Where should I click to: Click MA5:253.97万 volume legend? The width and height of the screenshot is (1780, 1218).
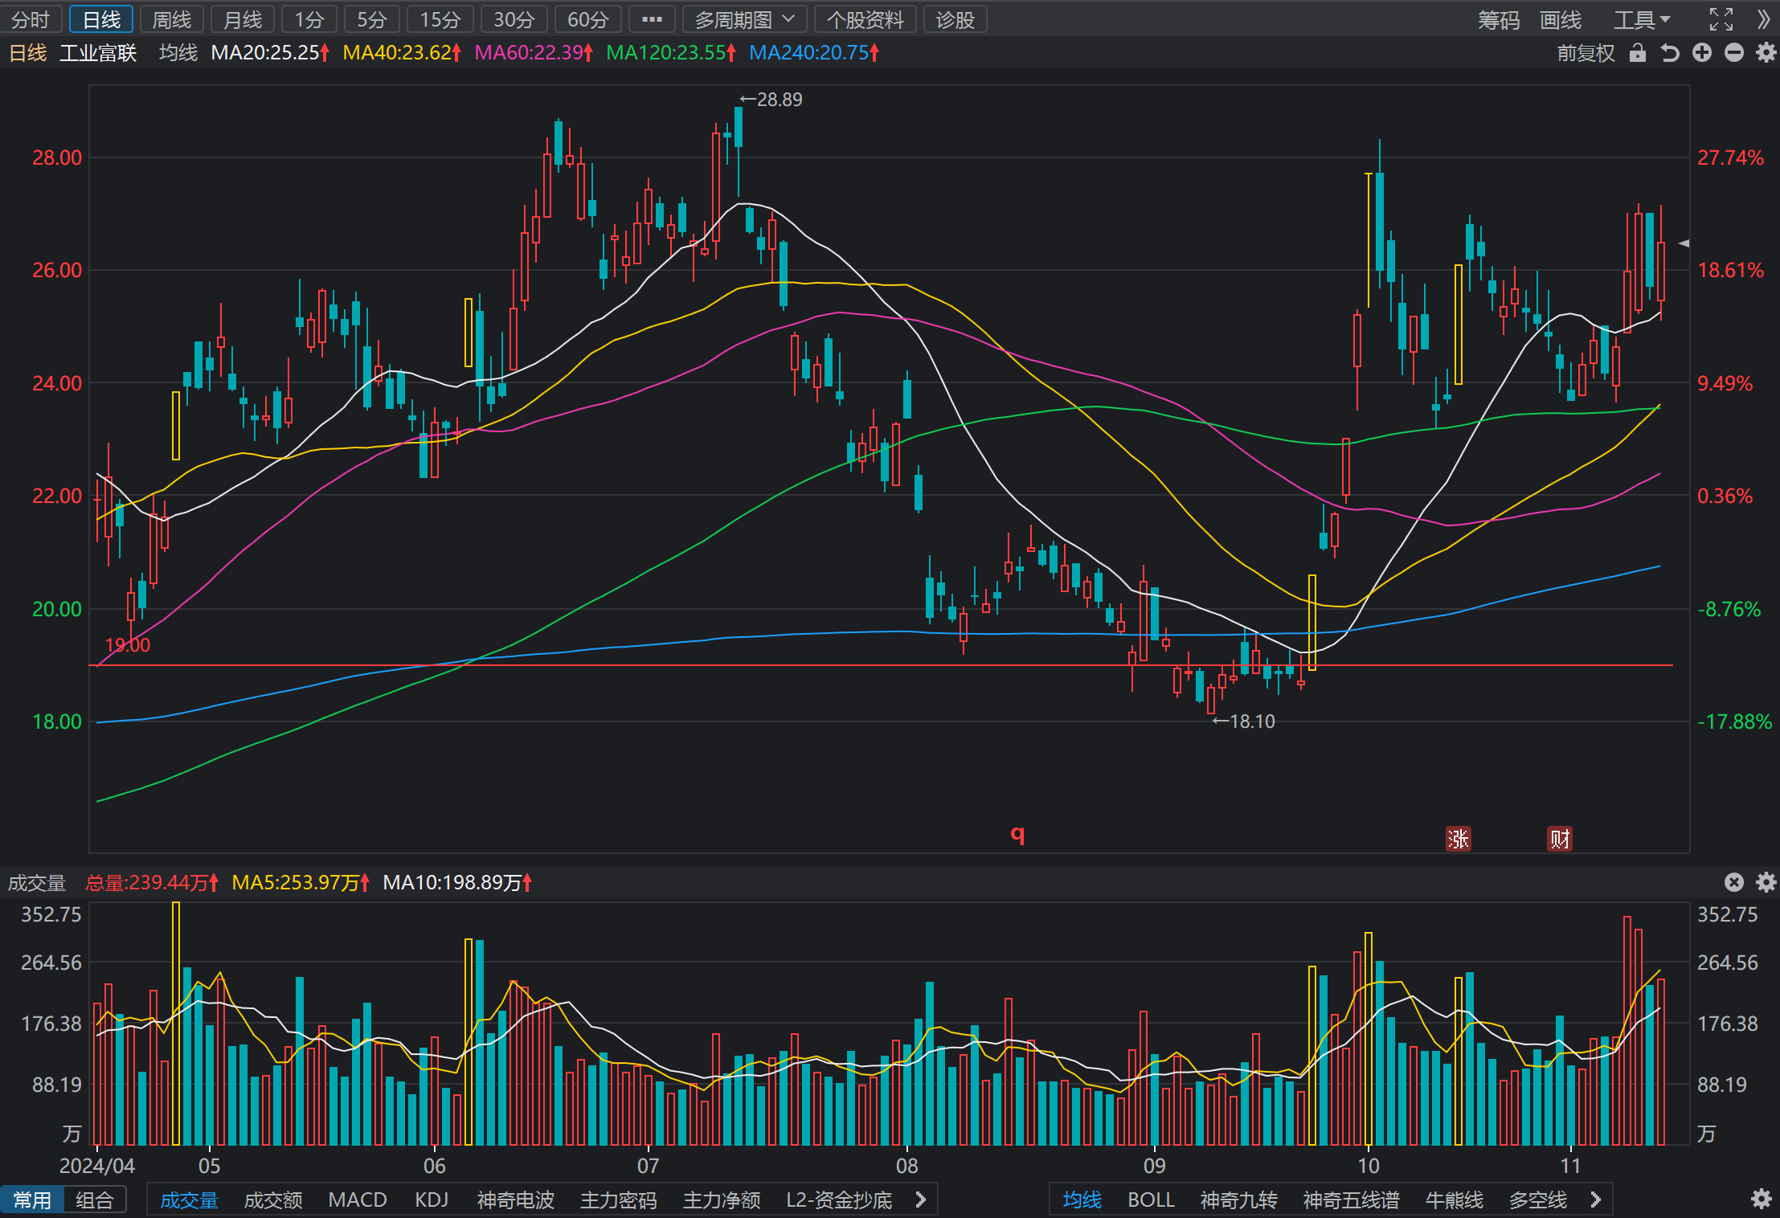coord(301,883)
